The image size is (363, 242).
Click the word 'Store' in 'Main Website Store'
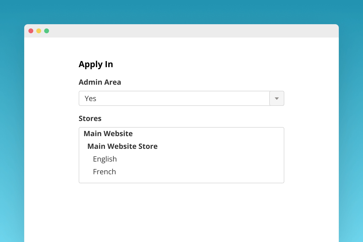click(x=148, y=146)
